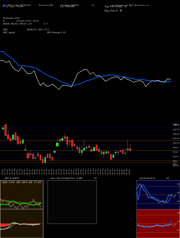Click the 949.54 price axis label
This screenshot has width=180, height=238.
(x=176, y=157)
